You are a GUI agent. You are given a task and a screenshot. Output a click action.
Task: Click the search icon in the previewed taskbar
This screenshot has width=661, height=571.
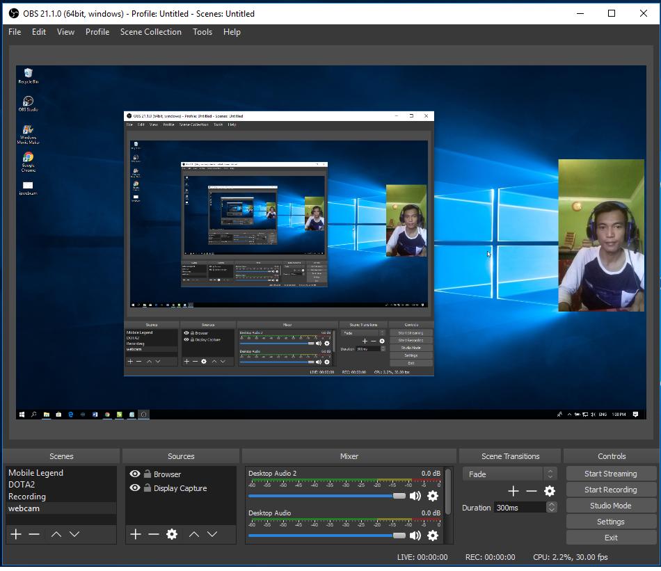33,415
